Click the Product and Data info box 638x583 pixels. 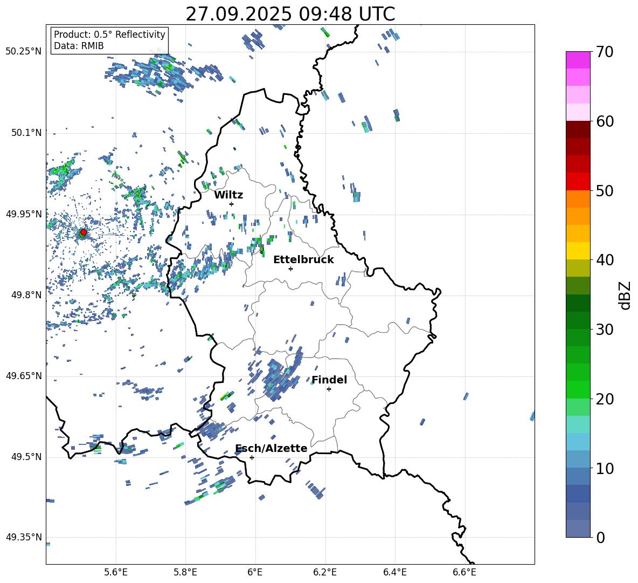click(109, 40)
